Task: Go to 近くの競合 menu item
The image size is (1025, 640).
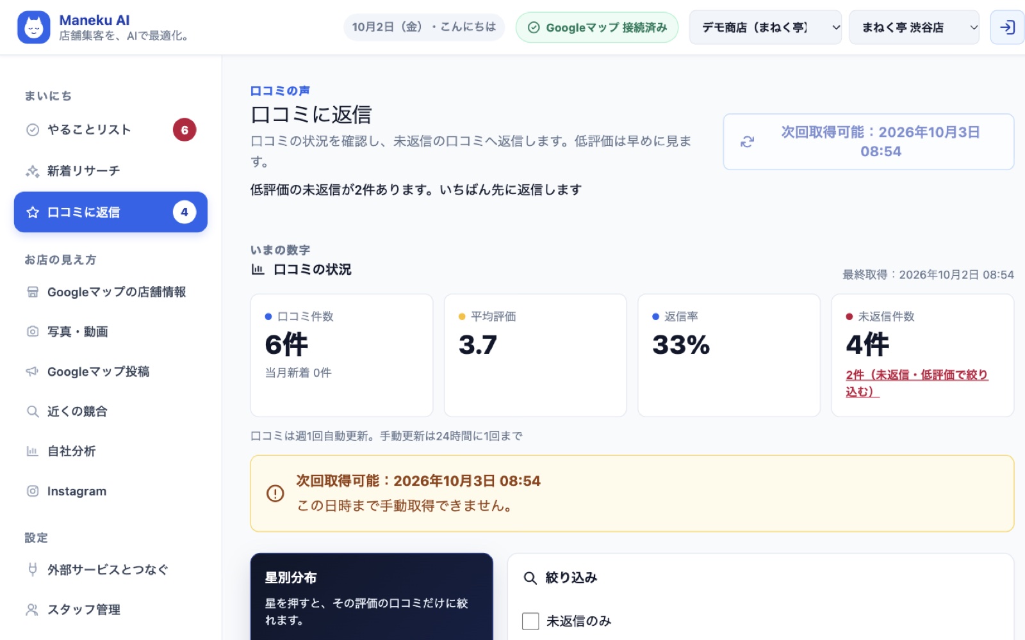Action: pyautogui.click(x=111, y=412)
